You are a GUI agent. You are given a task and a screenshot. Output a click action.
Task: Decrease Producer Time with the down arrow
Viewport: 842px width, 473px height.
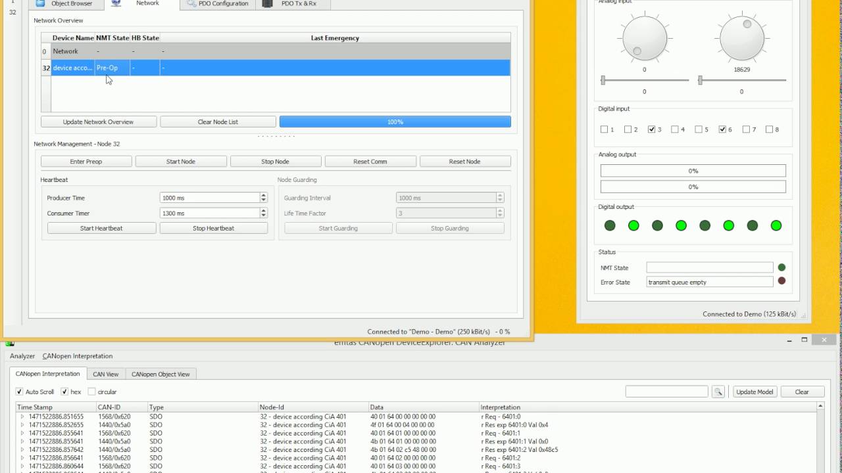tap(263, 200)
